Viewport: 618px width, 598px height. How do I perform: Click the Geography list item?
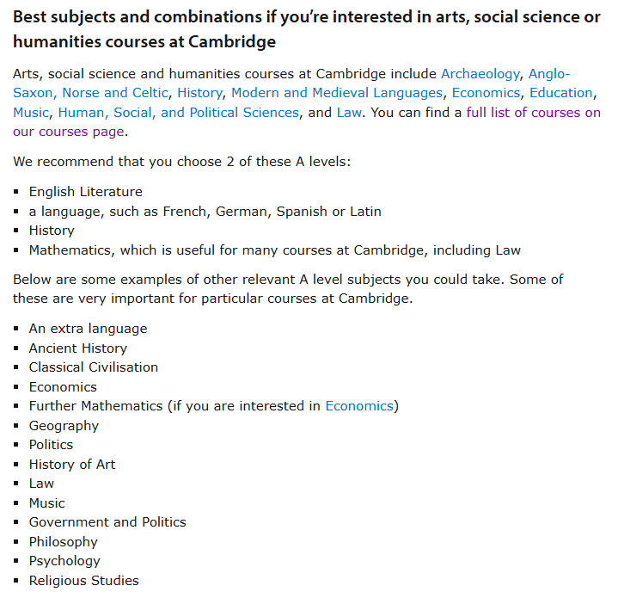click(64, 426)
